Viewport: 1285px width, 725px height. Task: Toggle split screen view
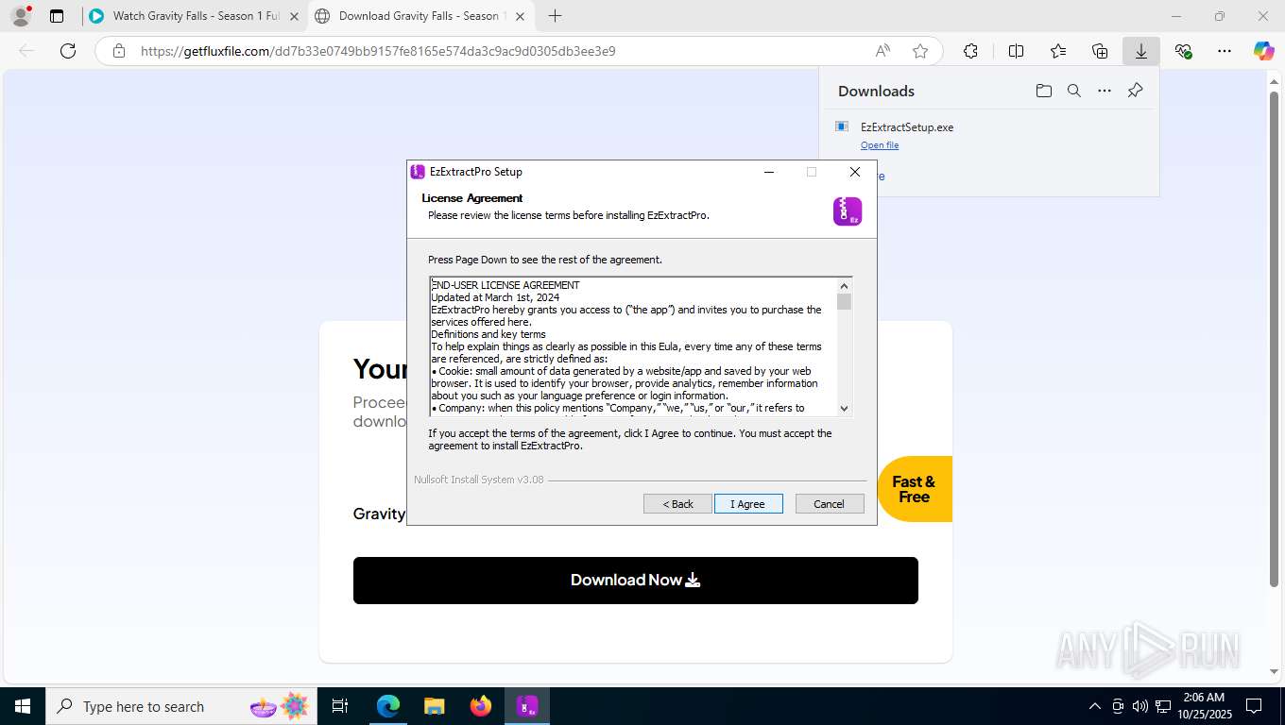coord(1016,51)
